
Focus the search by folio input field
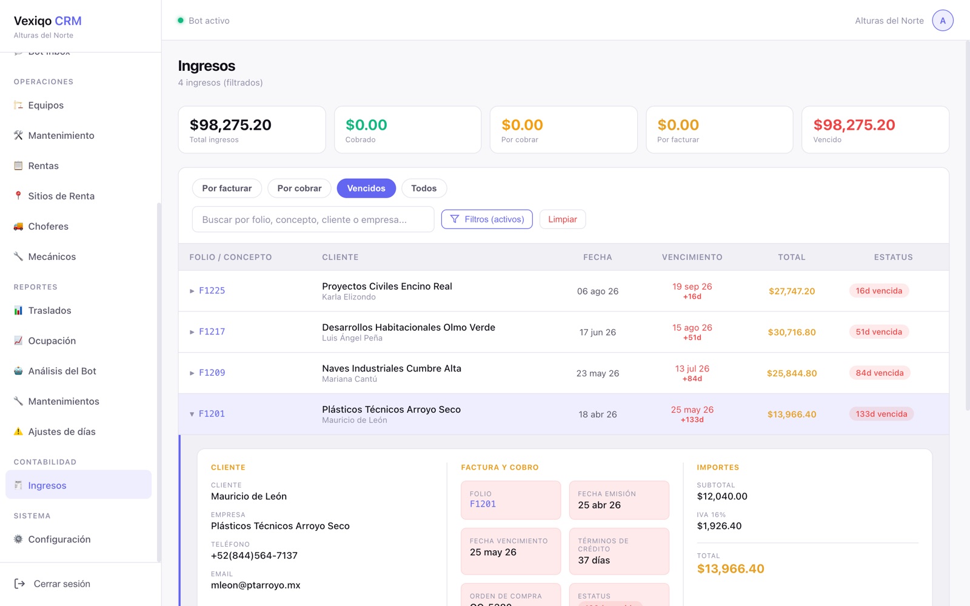(x=313, y=219)
